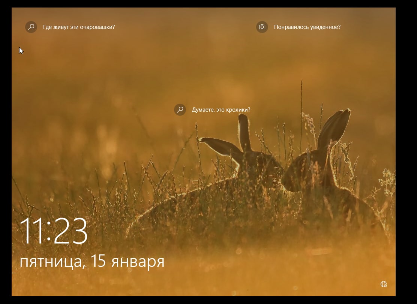The width and height of the screenshot is (417, 304).
Task: Click the magnifier icon beside 'Где живут эти очаровашки?'
Action: pos(31,27)
